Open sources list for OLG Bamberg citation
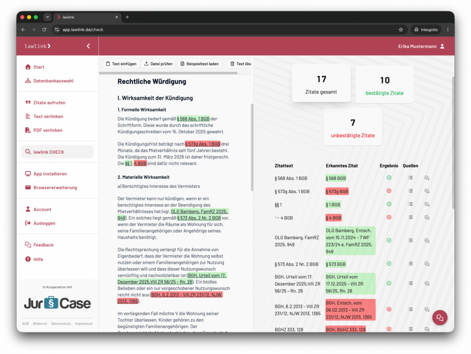471x354 pixels. pyautogui.click(x=410, y=240)
